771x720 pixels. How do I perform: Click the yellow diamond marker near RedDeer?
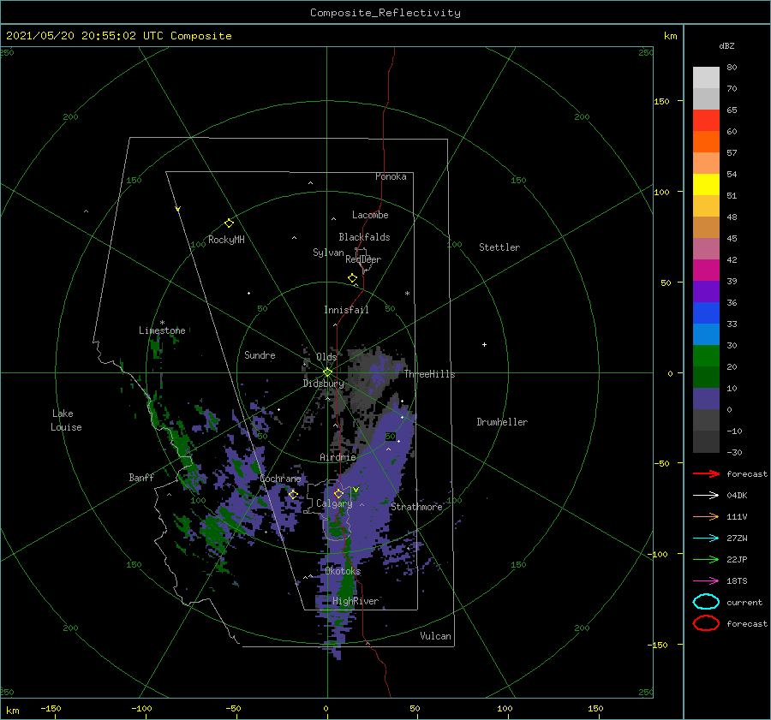[353, 278]
